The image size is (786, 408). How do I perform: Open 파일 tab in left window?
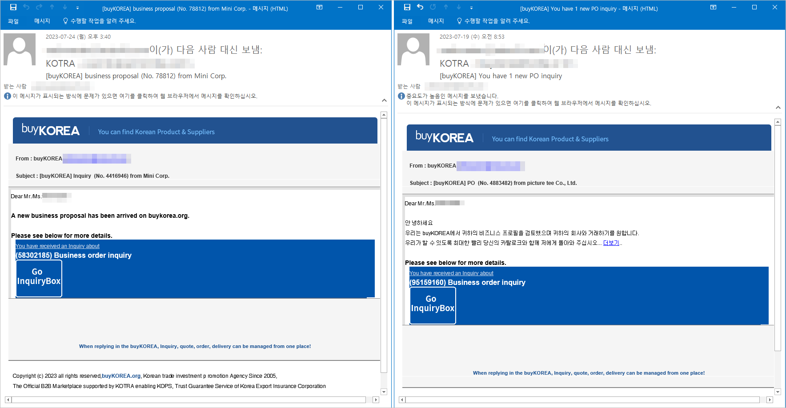(13, 21)
